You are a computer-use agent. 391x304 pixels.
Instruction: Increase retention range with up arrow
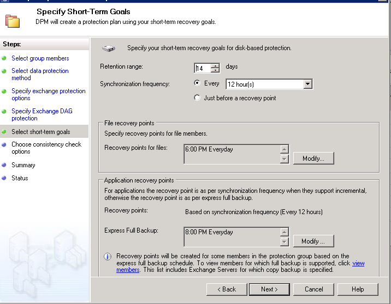(x=215, y=66)
